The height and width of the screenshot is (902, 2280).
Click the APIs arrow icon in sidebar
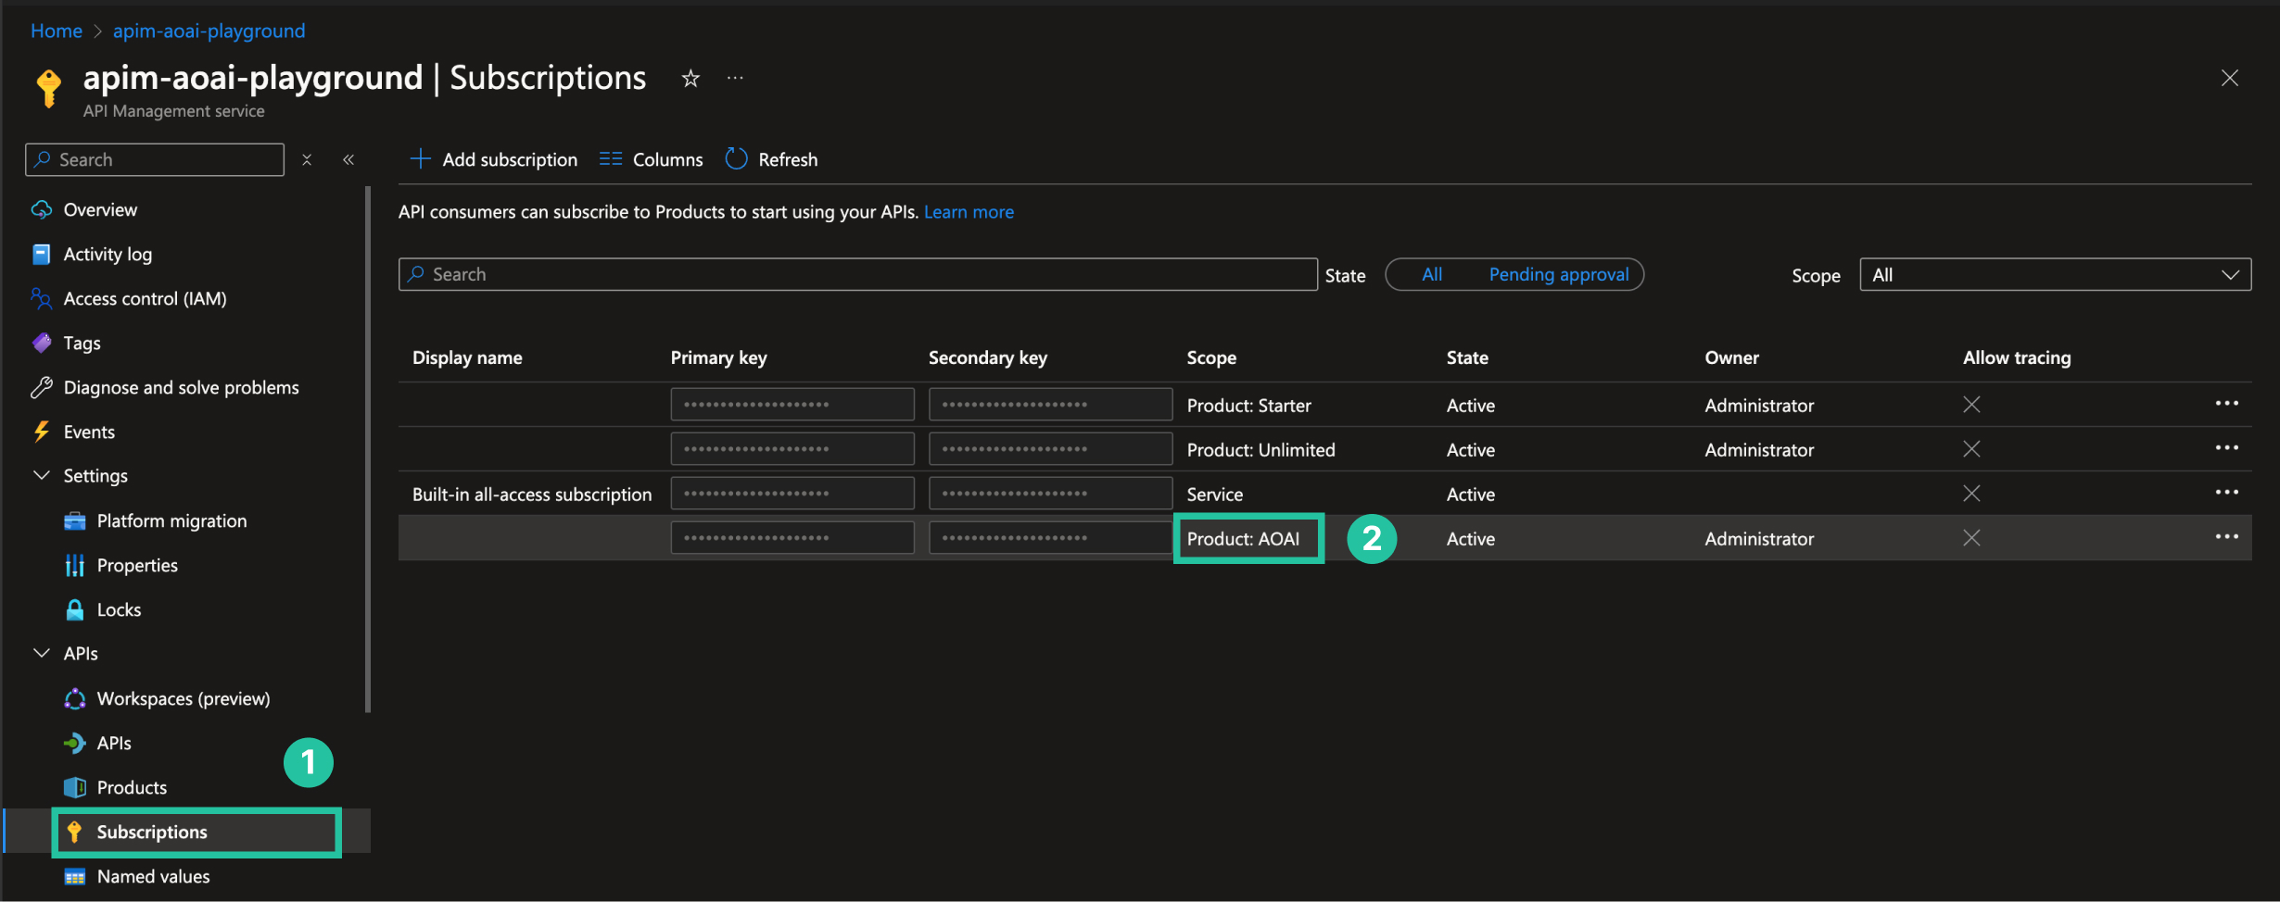pyautogui.click(x=75, y=743)
